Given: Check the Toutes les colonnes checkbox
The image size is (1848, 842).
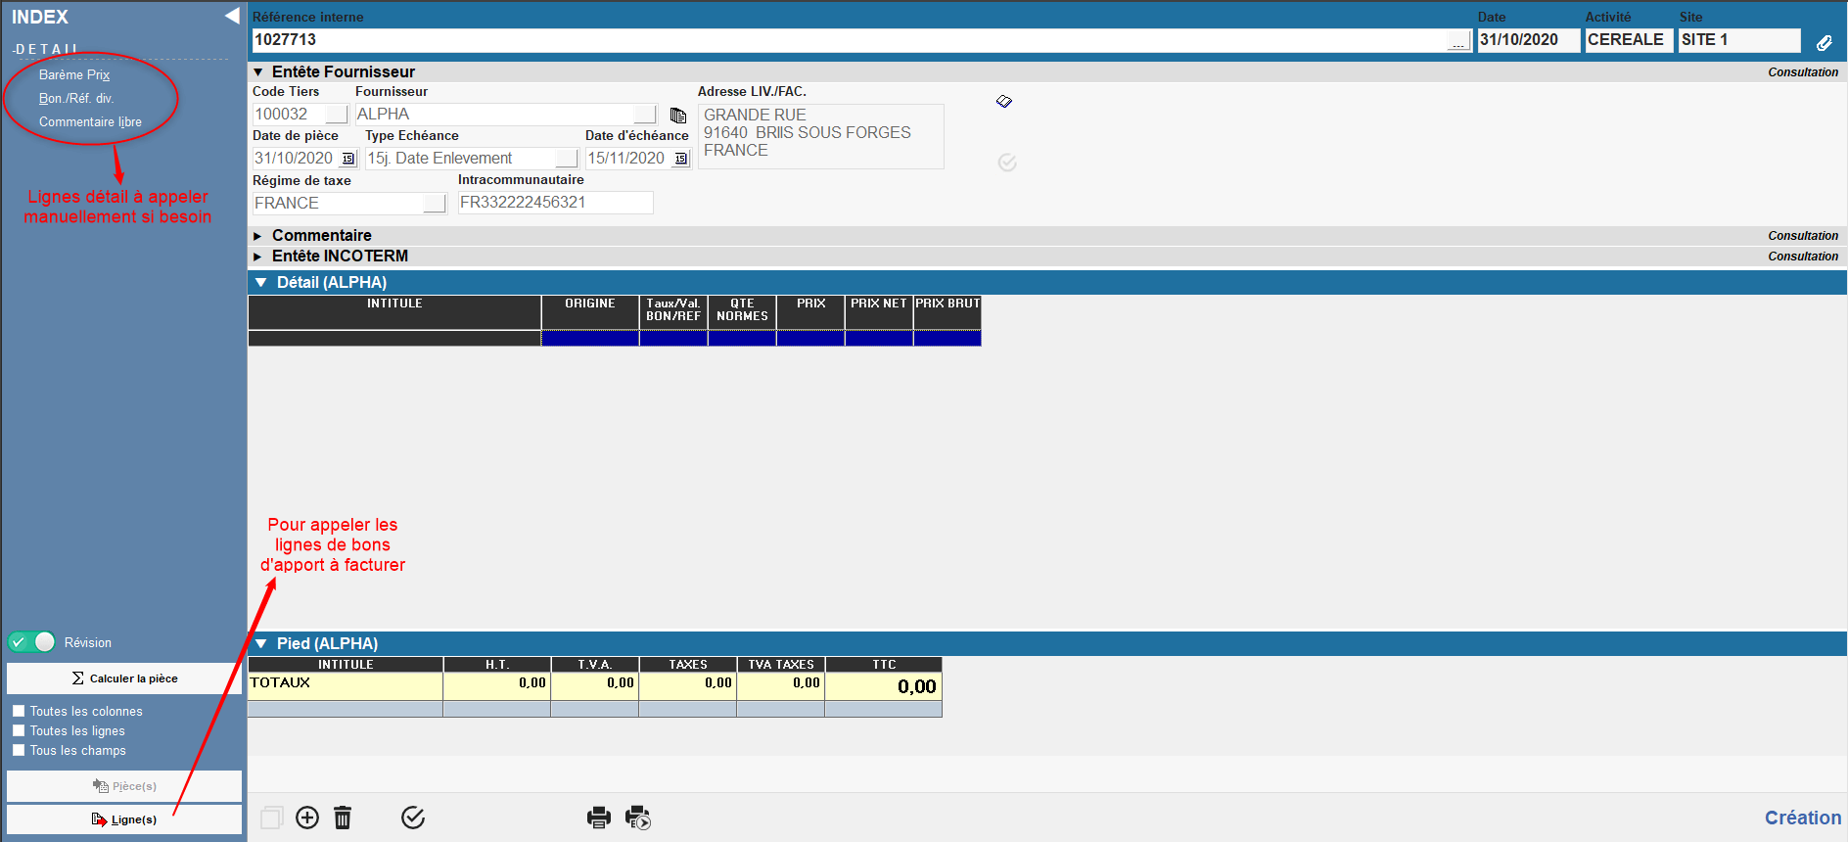Looking at the screenshot, I should (x=19, y=711).
